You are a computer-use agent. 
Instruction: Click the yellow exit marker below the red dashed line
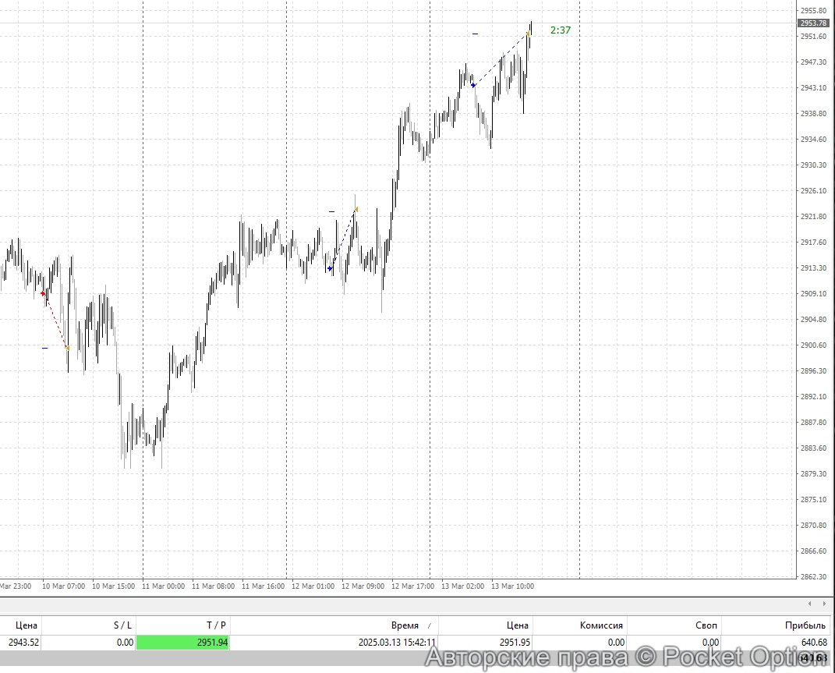pos(66,349)
